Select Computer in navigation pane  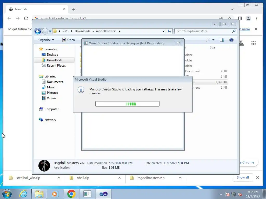pyautogui.click(x=51, y=109)
